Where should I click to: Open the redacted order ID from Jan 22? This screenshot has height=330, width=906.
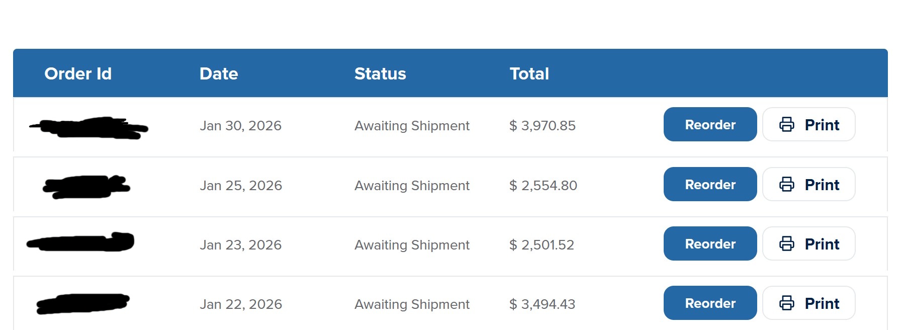click(83, 303)
